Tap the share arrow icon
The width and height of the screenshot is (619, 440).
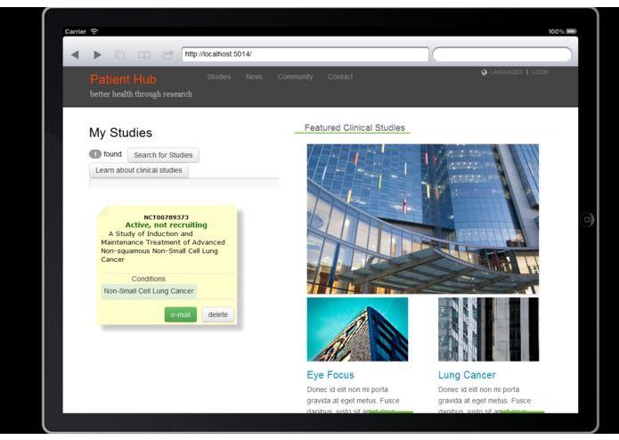(x=167, y=54)
